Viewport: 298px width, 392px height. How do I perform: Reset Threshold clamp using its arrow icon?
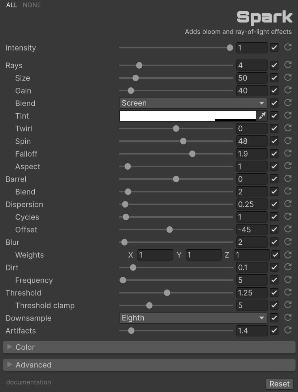pos(288,305)
